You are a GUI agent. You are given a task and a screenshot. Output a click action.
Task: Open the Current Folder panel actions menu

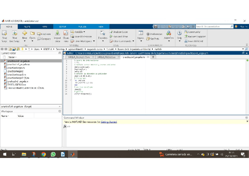[x=60, y=53]
